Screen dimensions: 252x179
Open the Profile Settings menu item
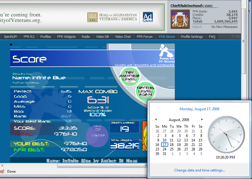pyautogui.click(x=192, y=37)
